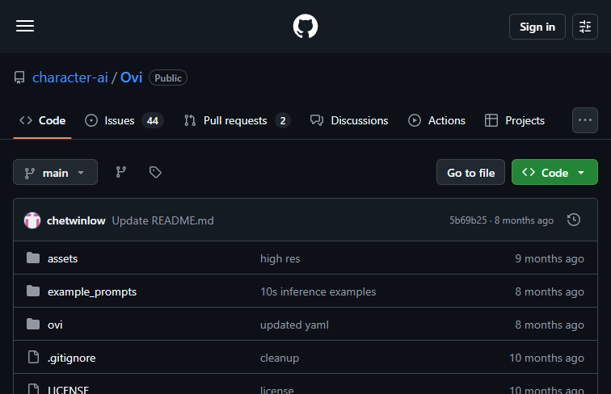Viewport: 611px width, 394px height.
Task: Open the Update README.md commit message
Action: click(163, 220)
